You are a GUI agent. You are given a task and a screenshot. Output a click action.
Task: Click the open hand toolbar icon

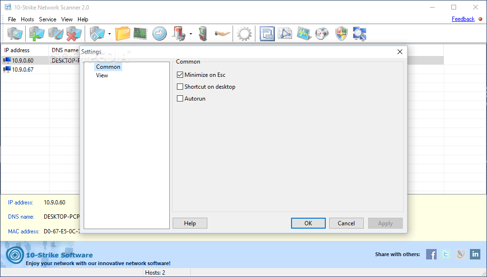pyautogui.click(x=223, y=34)
